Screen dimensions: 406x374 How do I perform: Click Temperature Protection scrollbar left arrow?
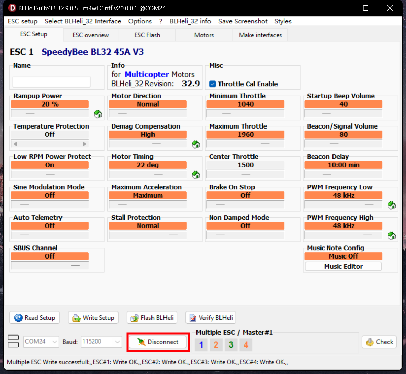click(15, 144)
